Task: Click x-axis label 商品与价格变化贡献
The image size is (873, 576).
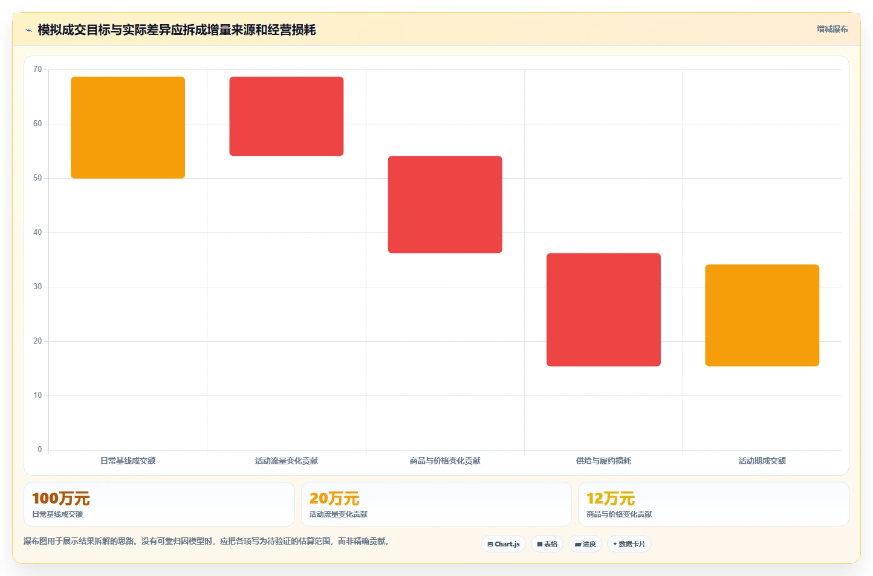Action: [445, 461]
